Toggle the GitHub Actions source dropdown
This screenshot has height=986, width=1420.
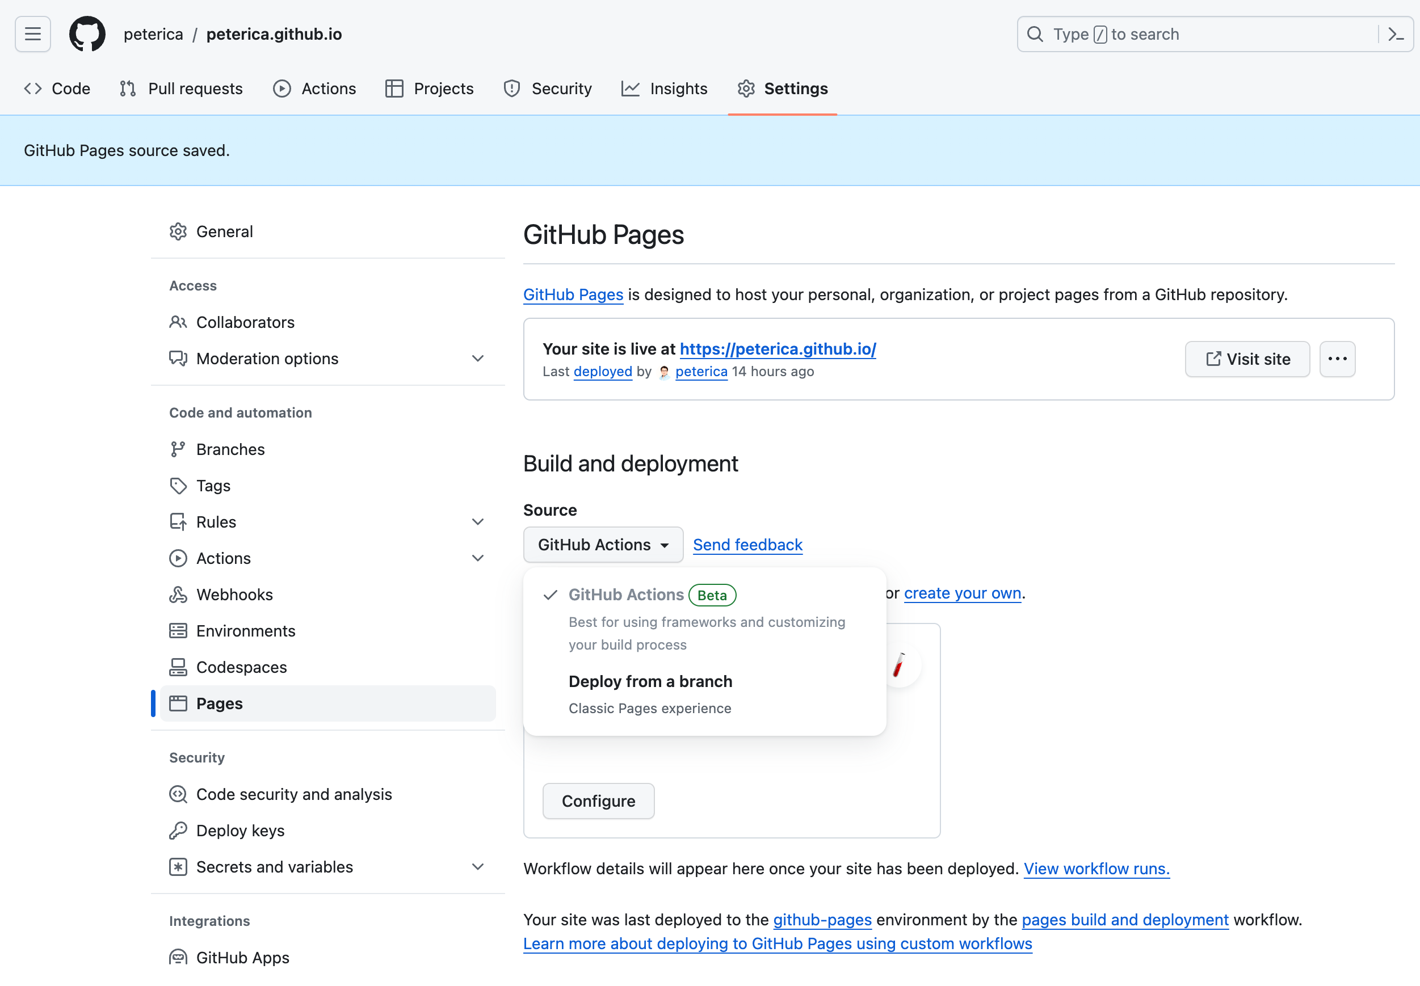pos(603,544)
